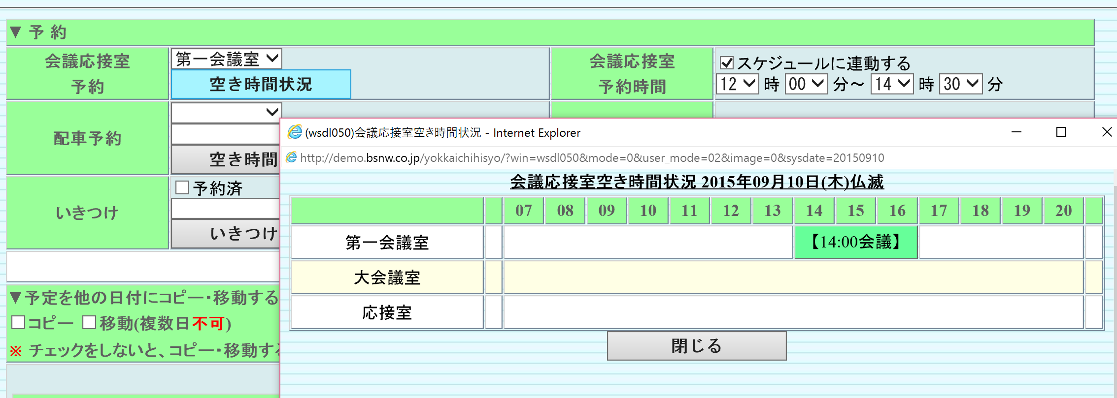
Task: Uncheck スケジュールに連動する checkbox
Action: coord(726,63)
